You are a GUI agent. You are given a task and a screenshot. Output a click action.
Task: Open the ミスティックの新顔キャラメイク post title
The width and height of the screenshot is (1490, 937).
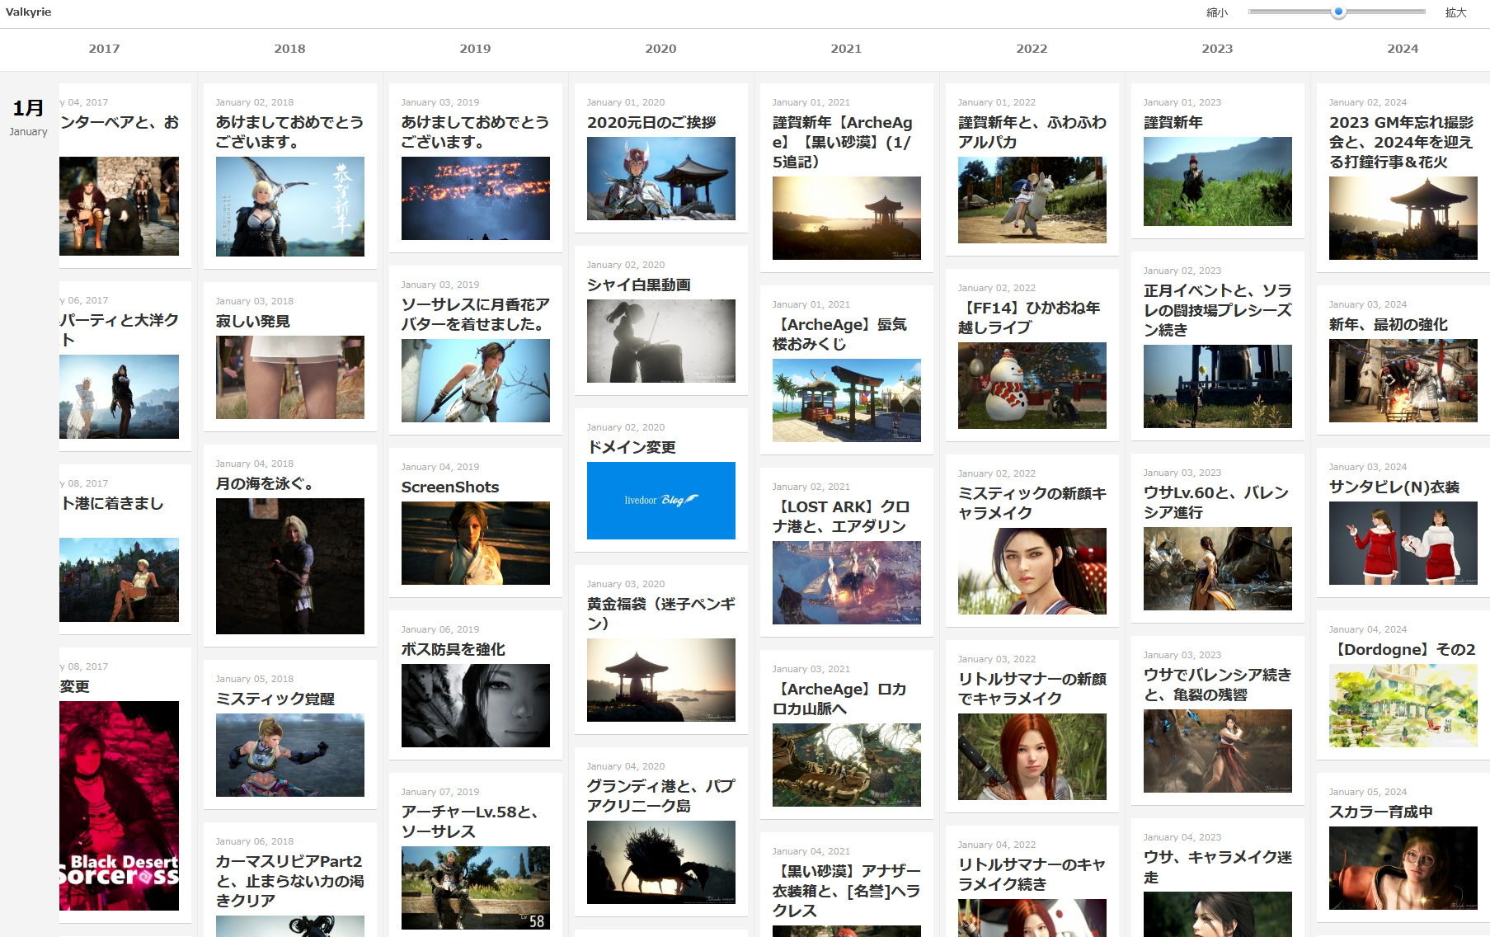(1032, 503)
